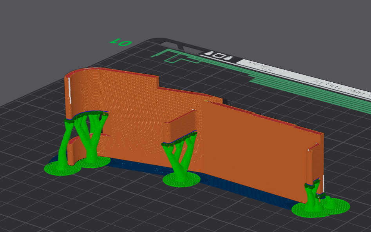The height and width of the screenshot is (232, 371).
Task: Click the green "01" plate number
Action: [121, 42]
